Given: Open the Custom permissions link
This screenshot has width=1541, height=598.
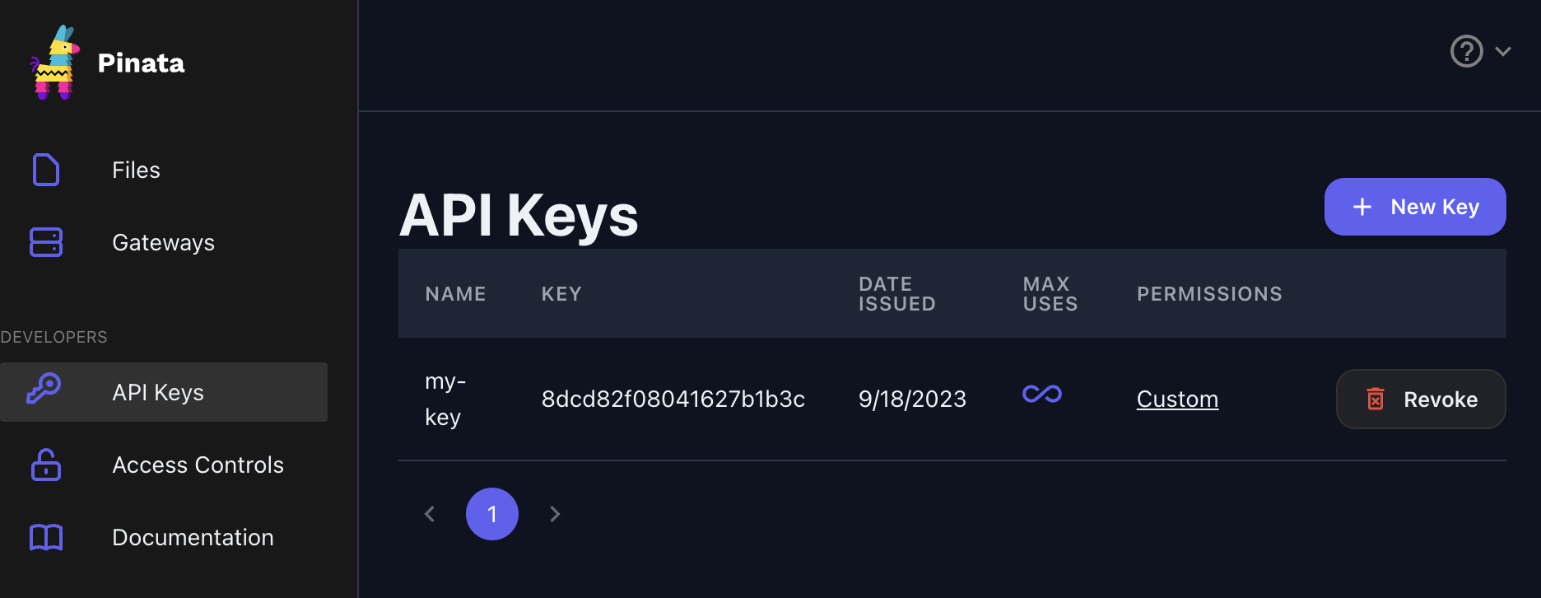Looking at the screenshot, I should (x=1177, y=399).
